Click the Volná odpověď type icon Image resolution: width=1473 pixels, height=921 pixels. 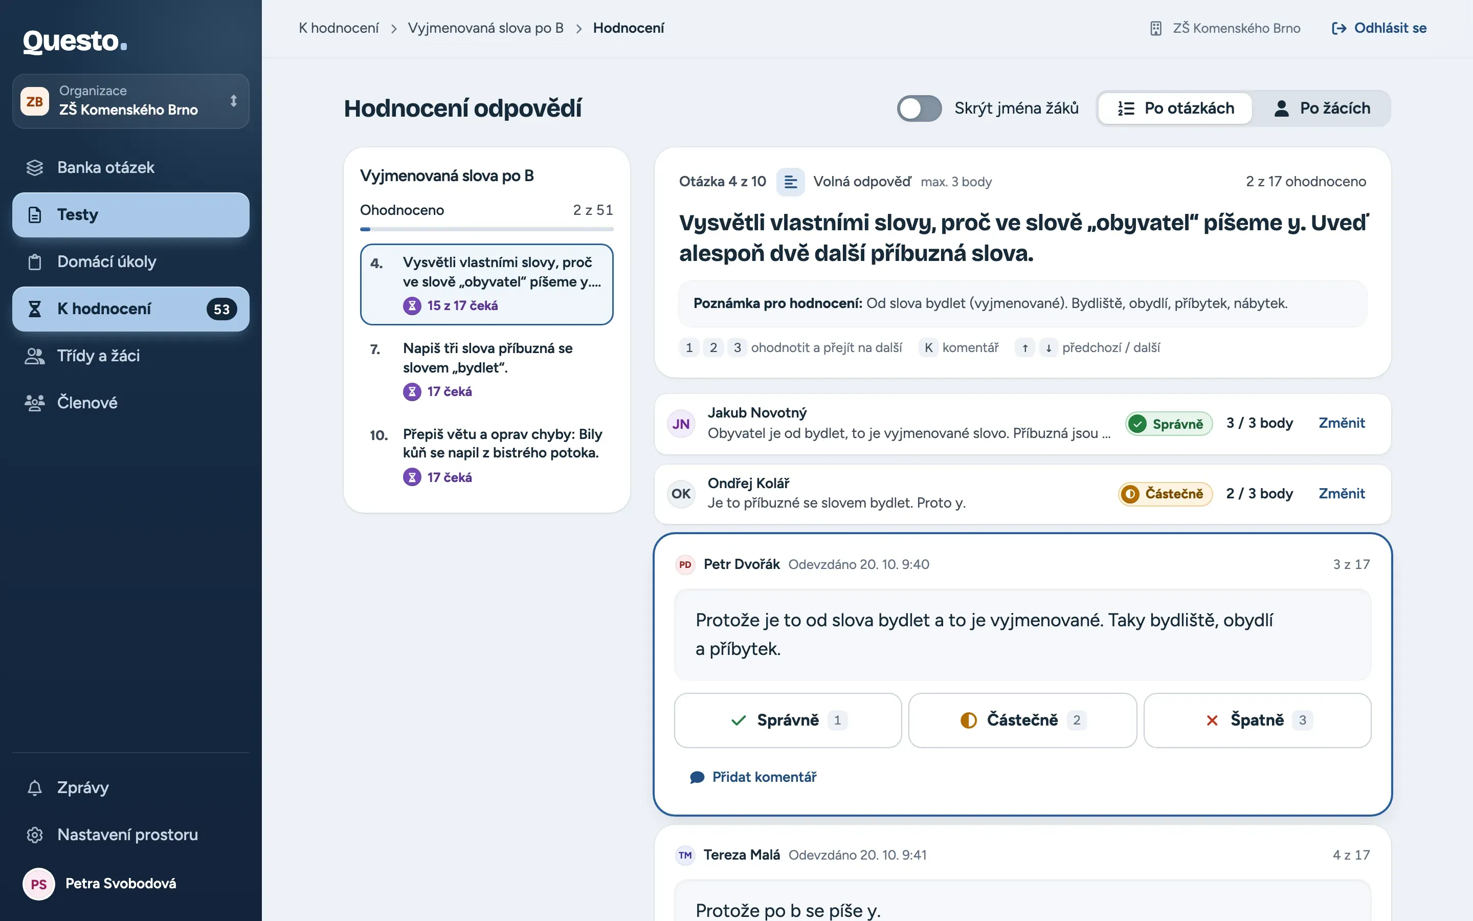[x=790, y=182]
